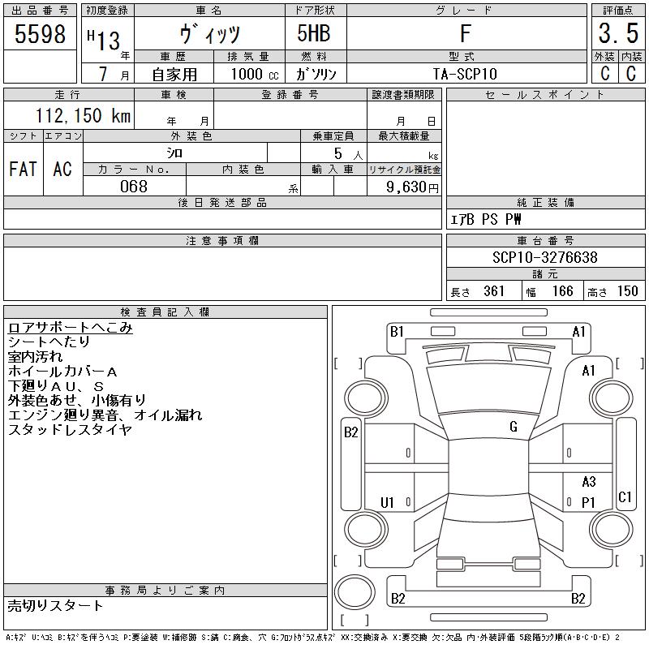Select chassis number SCP10-3276638
Image resolution: width=649 pixels, height=649 pixels.
[544, 257]
